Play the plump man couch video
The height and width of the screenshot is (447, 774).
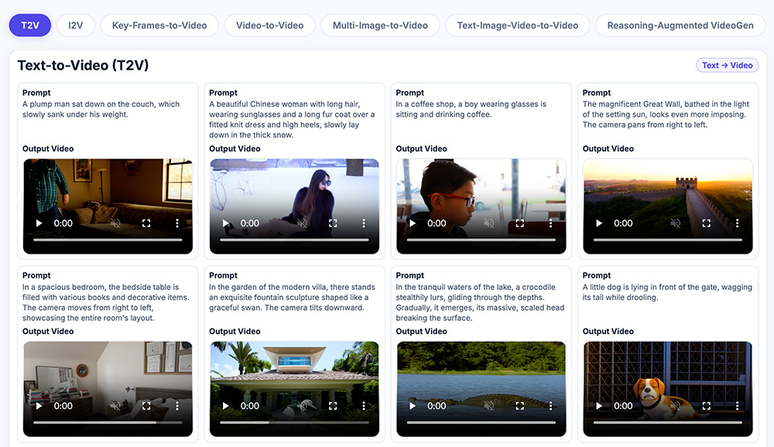coord(39,223)
